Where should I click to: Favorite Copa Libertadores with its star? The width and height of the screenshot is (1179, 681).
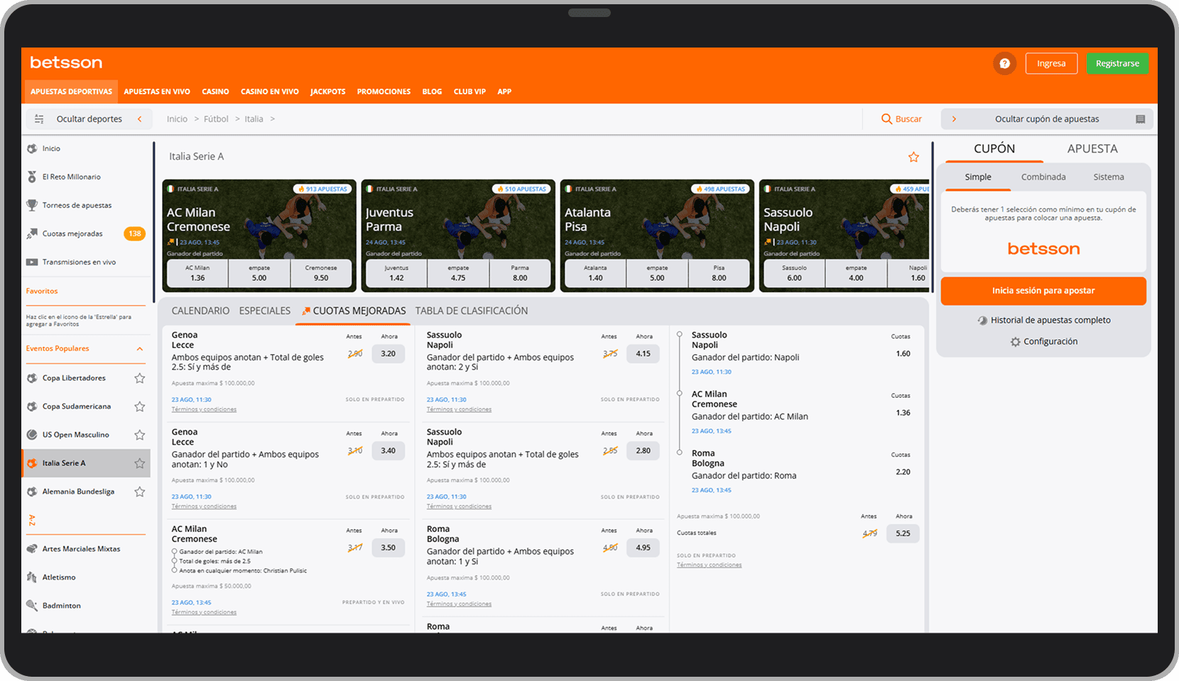pos(140,378)
